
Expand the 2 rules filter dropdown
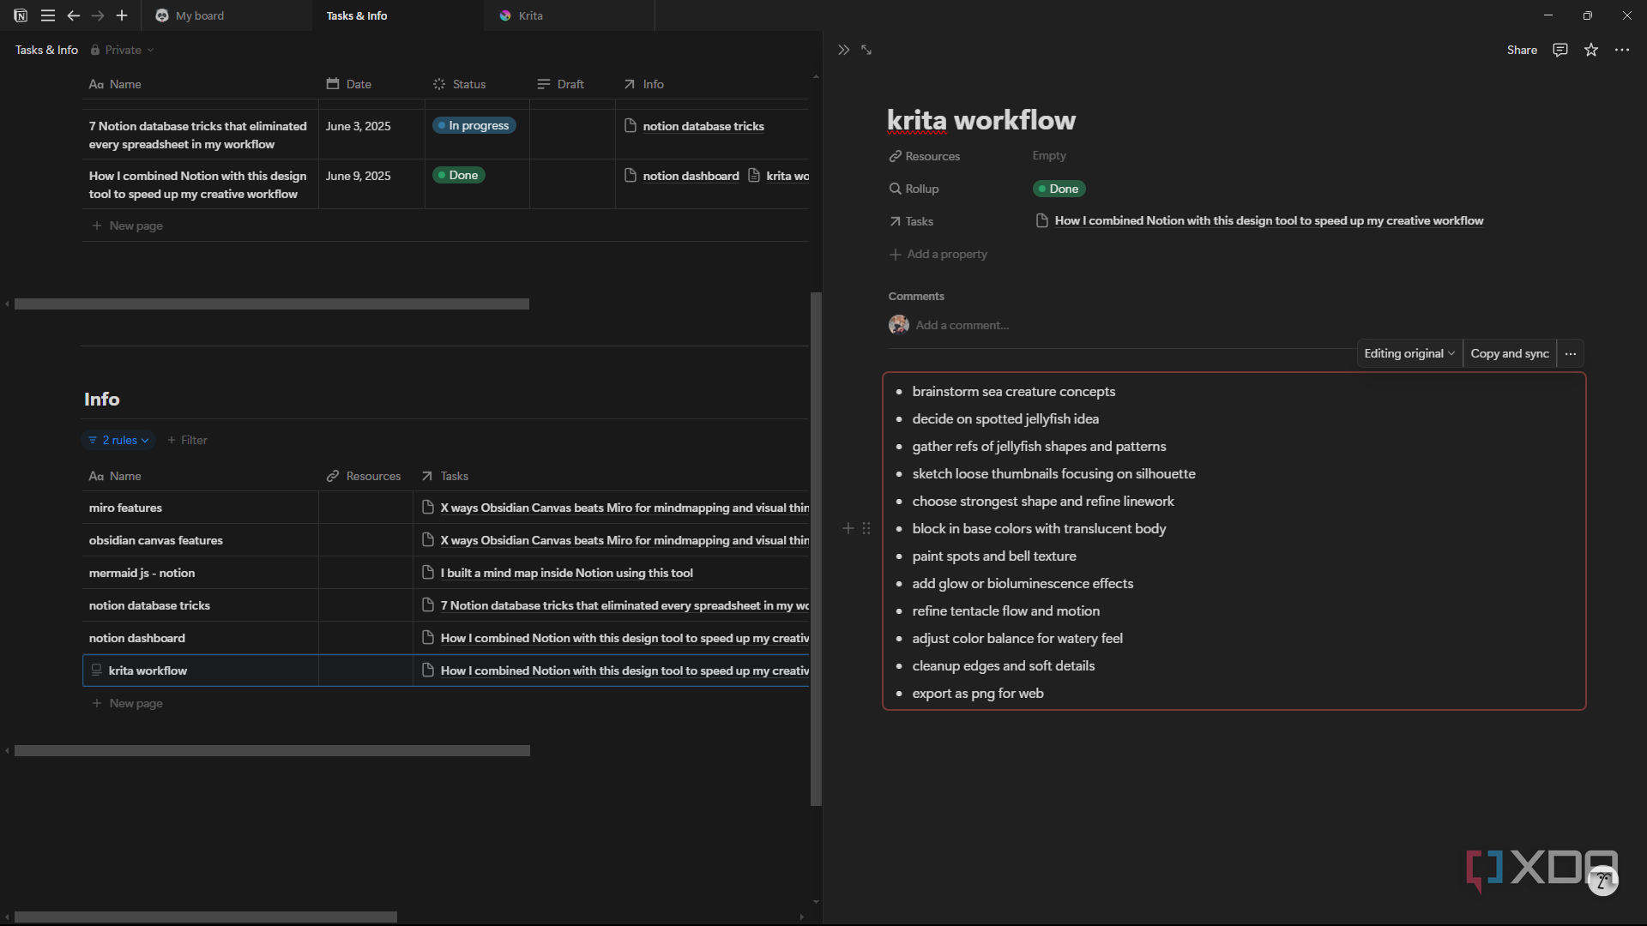(118, 440)
